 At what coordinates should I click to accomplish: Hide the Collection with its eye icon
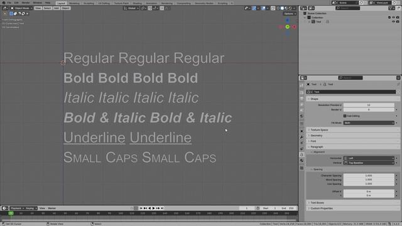point(394,18)
